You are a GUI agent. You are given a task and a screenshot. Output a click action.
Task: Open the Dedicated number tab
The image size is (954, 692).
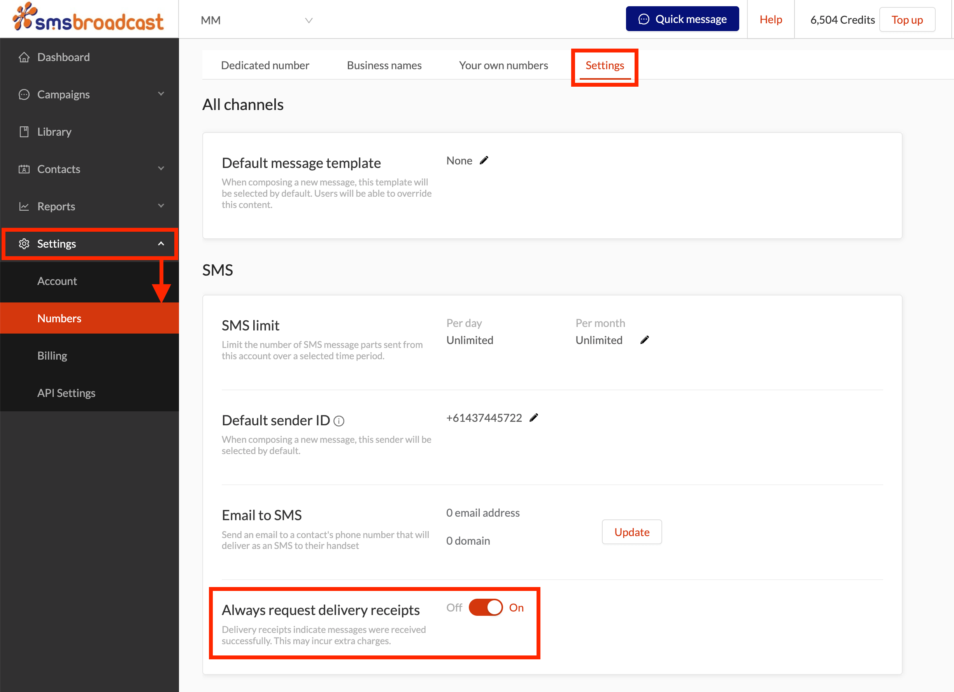(265, 65)
